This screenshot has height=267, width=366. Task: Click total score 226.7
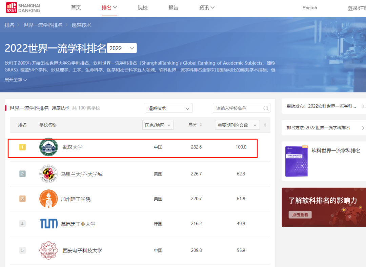[x=196, y=174]
